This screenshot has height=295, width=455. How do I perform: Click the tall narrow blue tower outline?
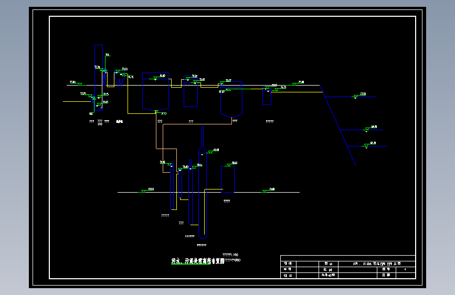click(99, 78)
